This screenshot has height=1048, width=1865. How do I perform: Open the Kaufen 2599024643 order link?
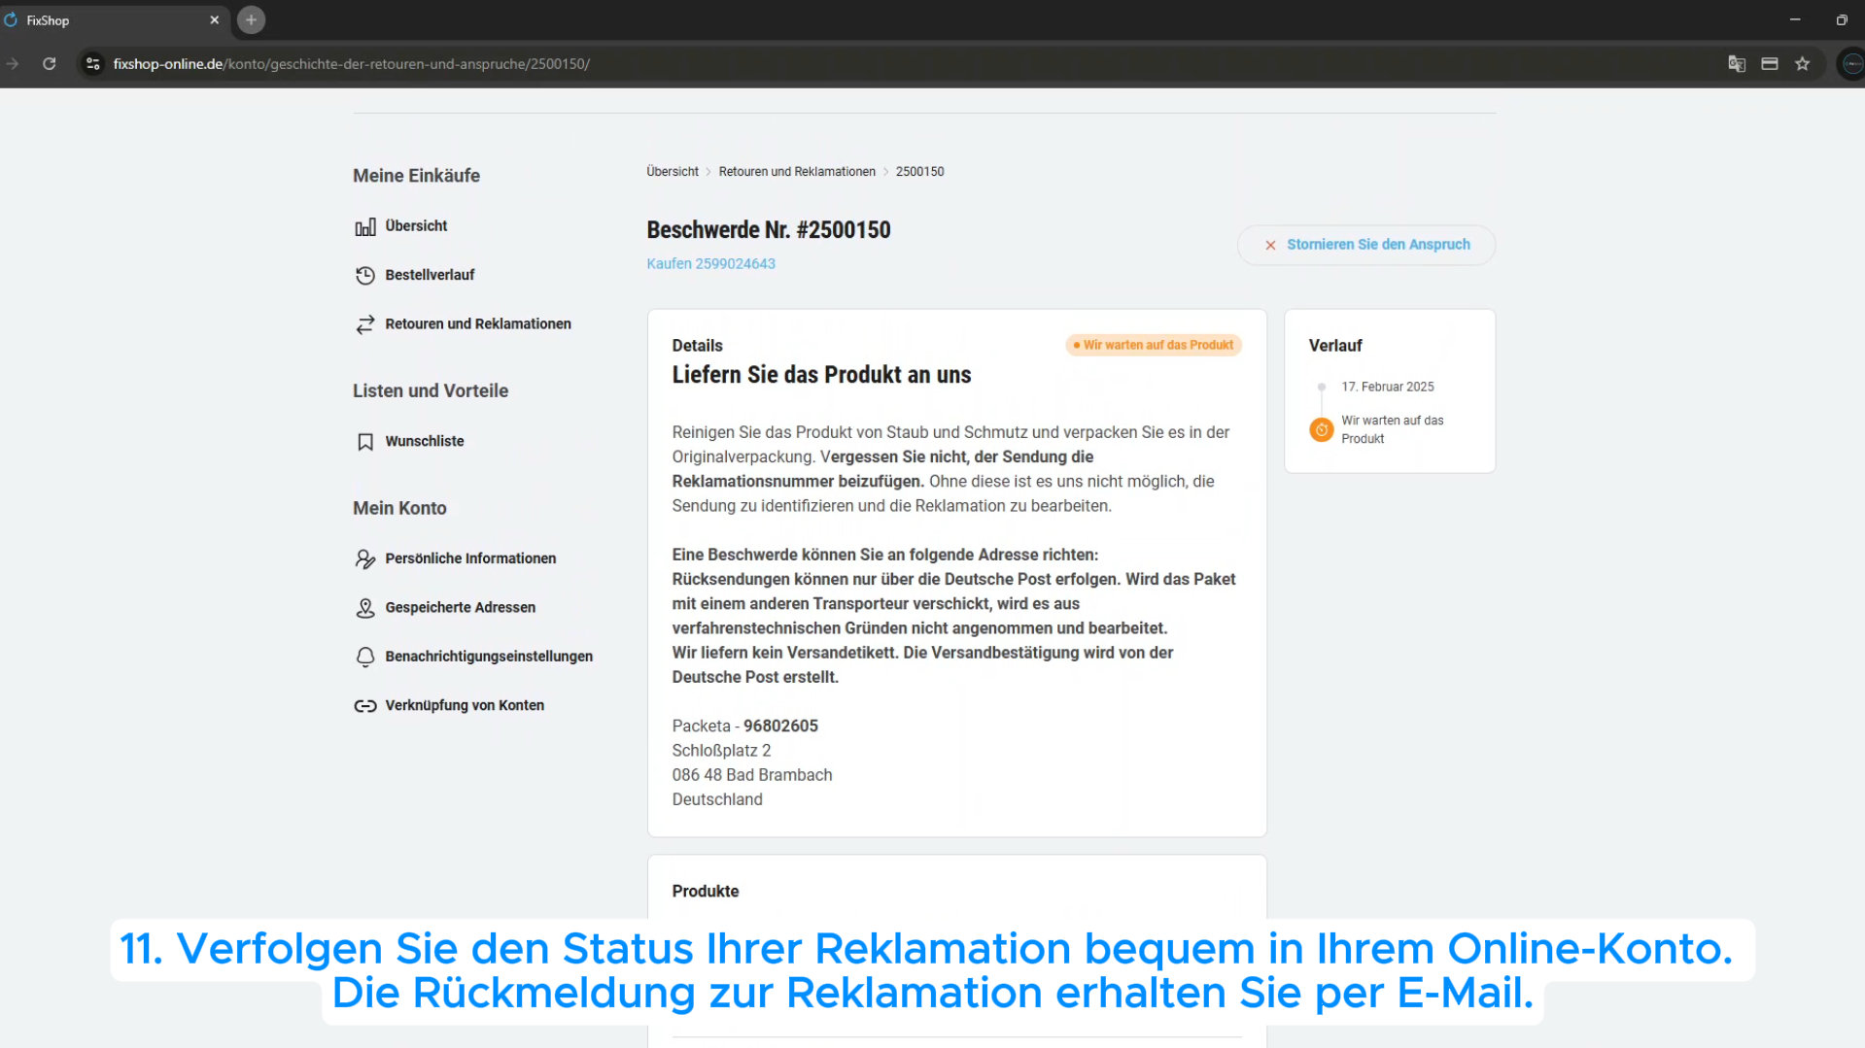(710, 264)
